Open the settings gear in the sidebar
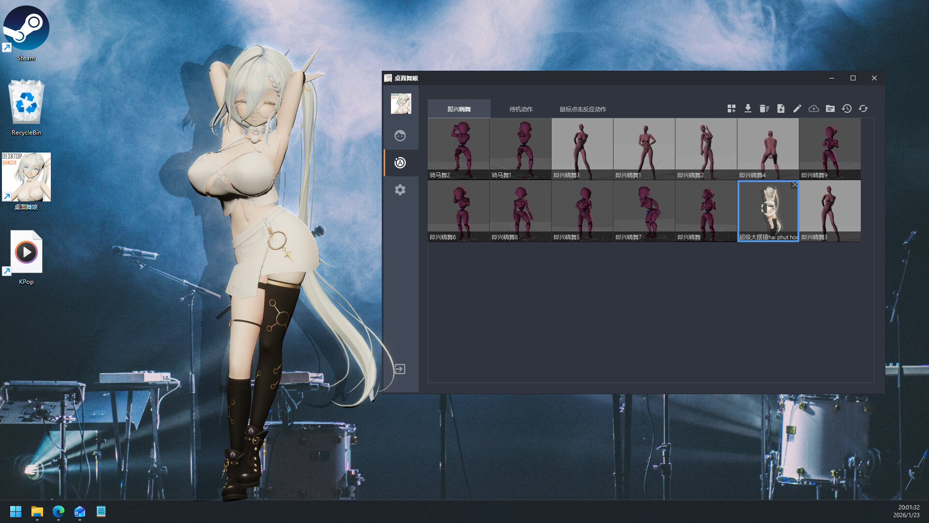This screenshot has width=929, height=523. tap(400, 190)
